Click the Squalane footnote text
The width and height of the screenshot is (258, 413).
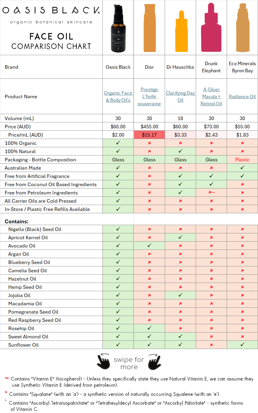(115, 394)
